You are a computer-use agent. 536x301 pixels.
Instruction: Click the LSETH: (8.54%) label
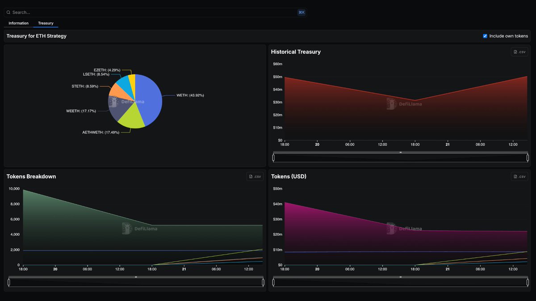click(96, 74)
